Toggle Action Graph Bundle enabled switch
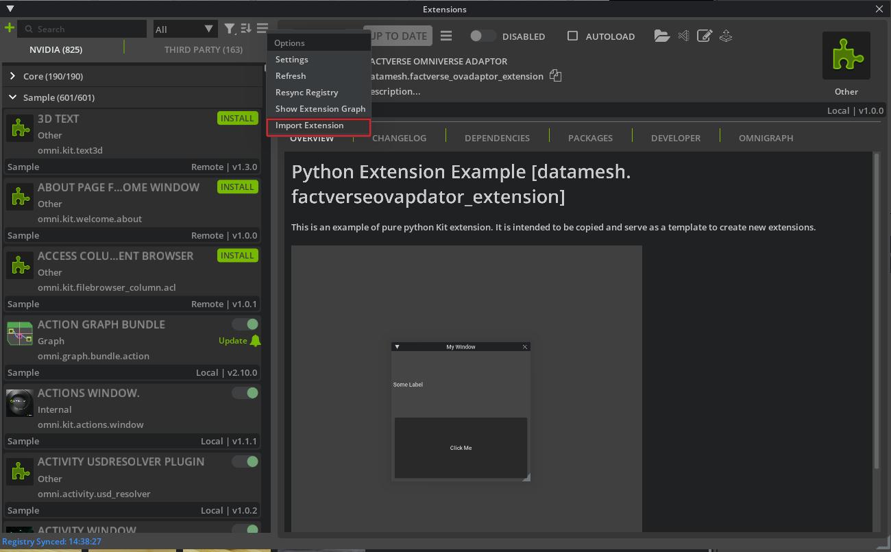 [x=245, y=324]
